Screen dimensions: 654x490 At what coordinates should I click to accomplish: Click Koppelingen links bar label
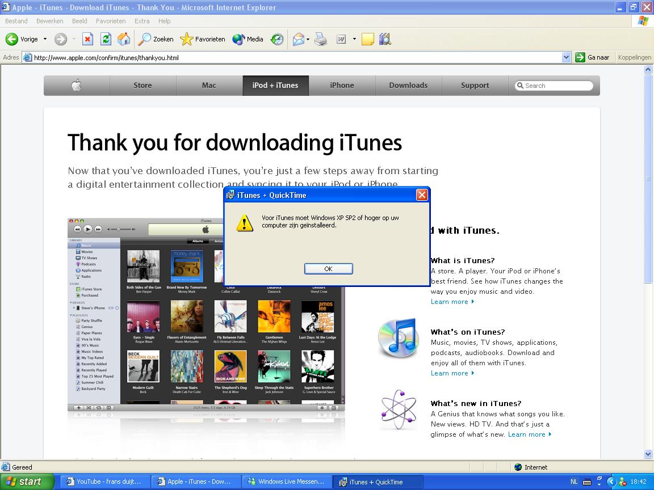point(634,57)
